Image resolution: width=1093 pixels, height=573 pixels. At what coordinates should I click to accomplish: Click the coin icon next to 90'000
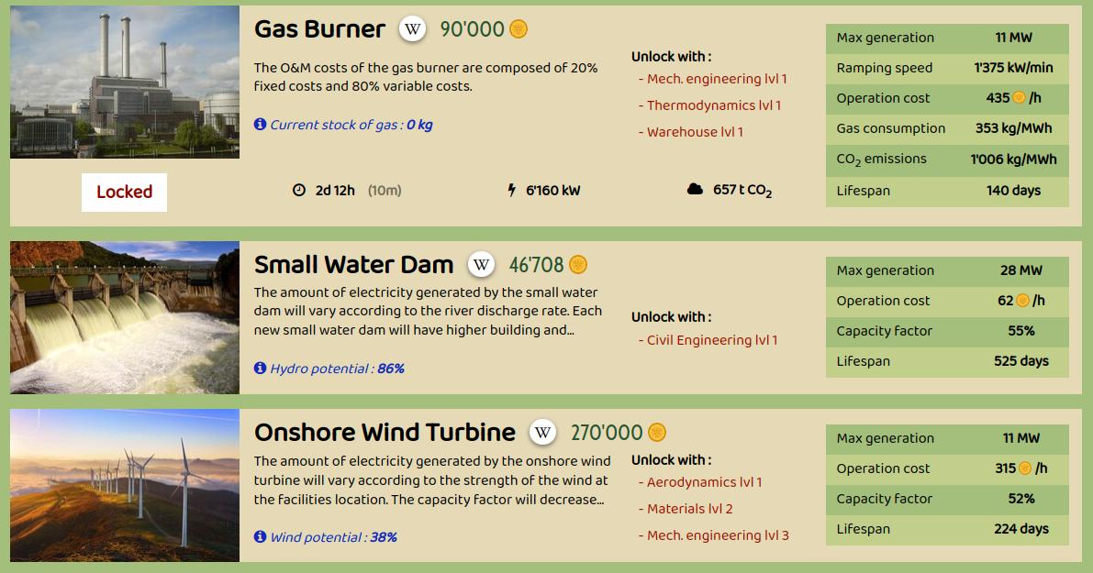coord(519,29)
